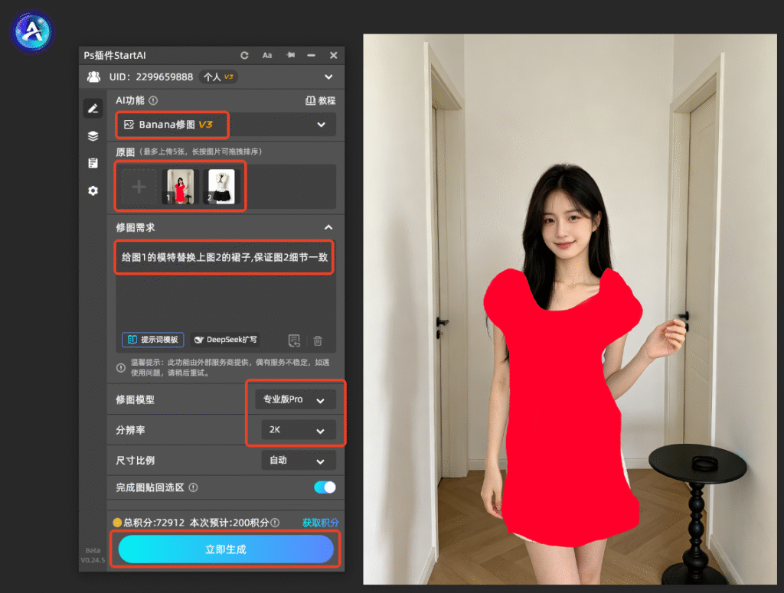Screen dimensions: 784x593
Task: Open the 教程 tutorial link
Action: [321, 100]
